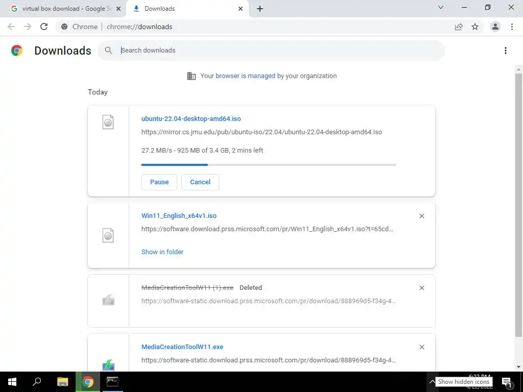This screenshot has width=523, height=392.
Task: Close the Downloads tab
Action: click(241, 9)
